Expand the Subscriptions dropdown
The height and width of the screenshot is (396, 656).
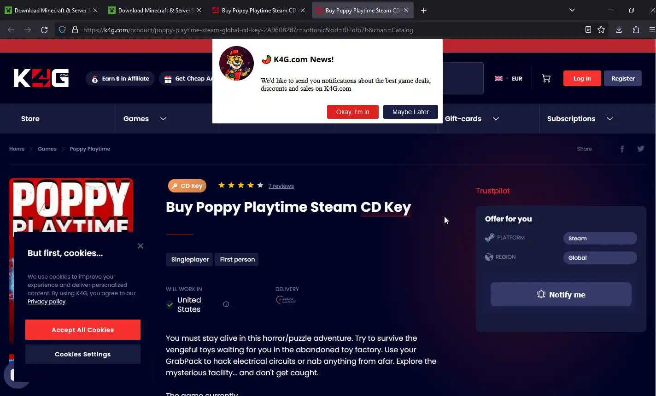click(x=580, y=118)
